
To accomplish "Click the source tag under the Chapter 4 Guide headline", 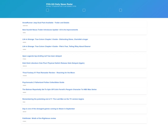I will click(x=25, y=49).
